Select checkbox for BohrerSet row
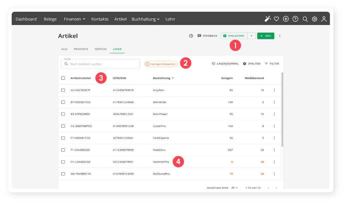The image size is (345, 204). (63, 102)
